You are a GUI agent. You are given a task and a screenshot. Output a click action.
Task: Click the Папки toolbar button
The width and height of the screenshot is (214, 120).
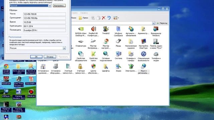click(x=83, y=18)
